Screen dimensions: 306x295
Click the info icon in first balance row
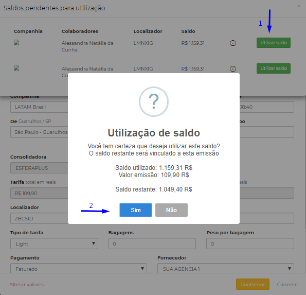coord(232,43)
